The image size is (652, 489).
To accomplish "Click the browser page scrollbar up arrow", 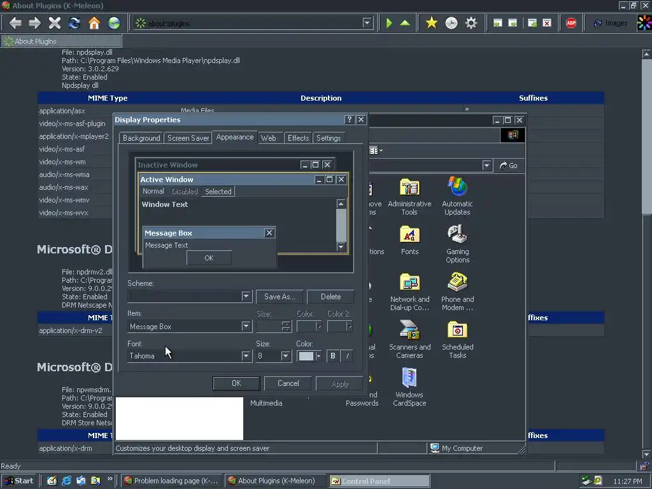I will [x=646, y=53].
